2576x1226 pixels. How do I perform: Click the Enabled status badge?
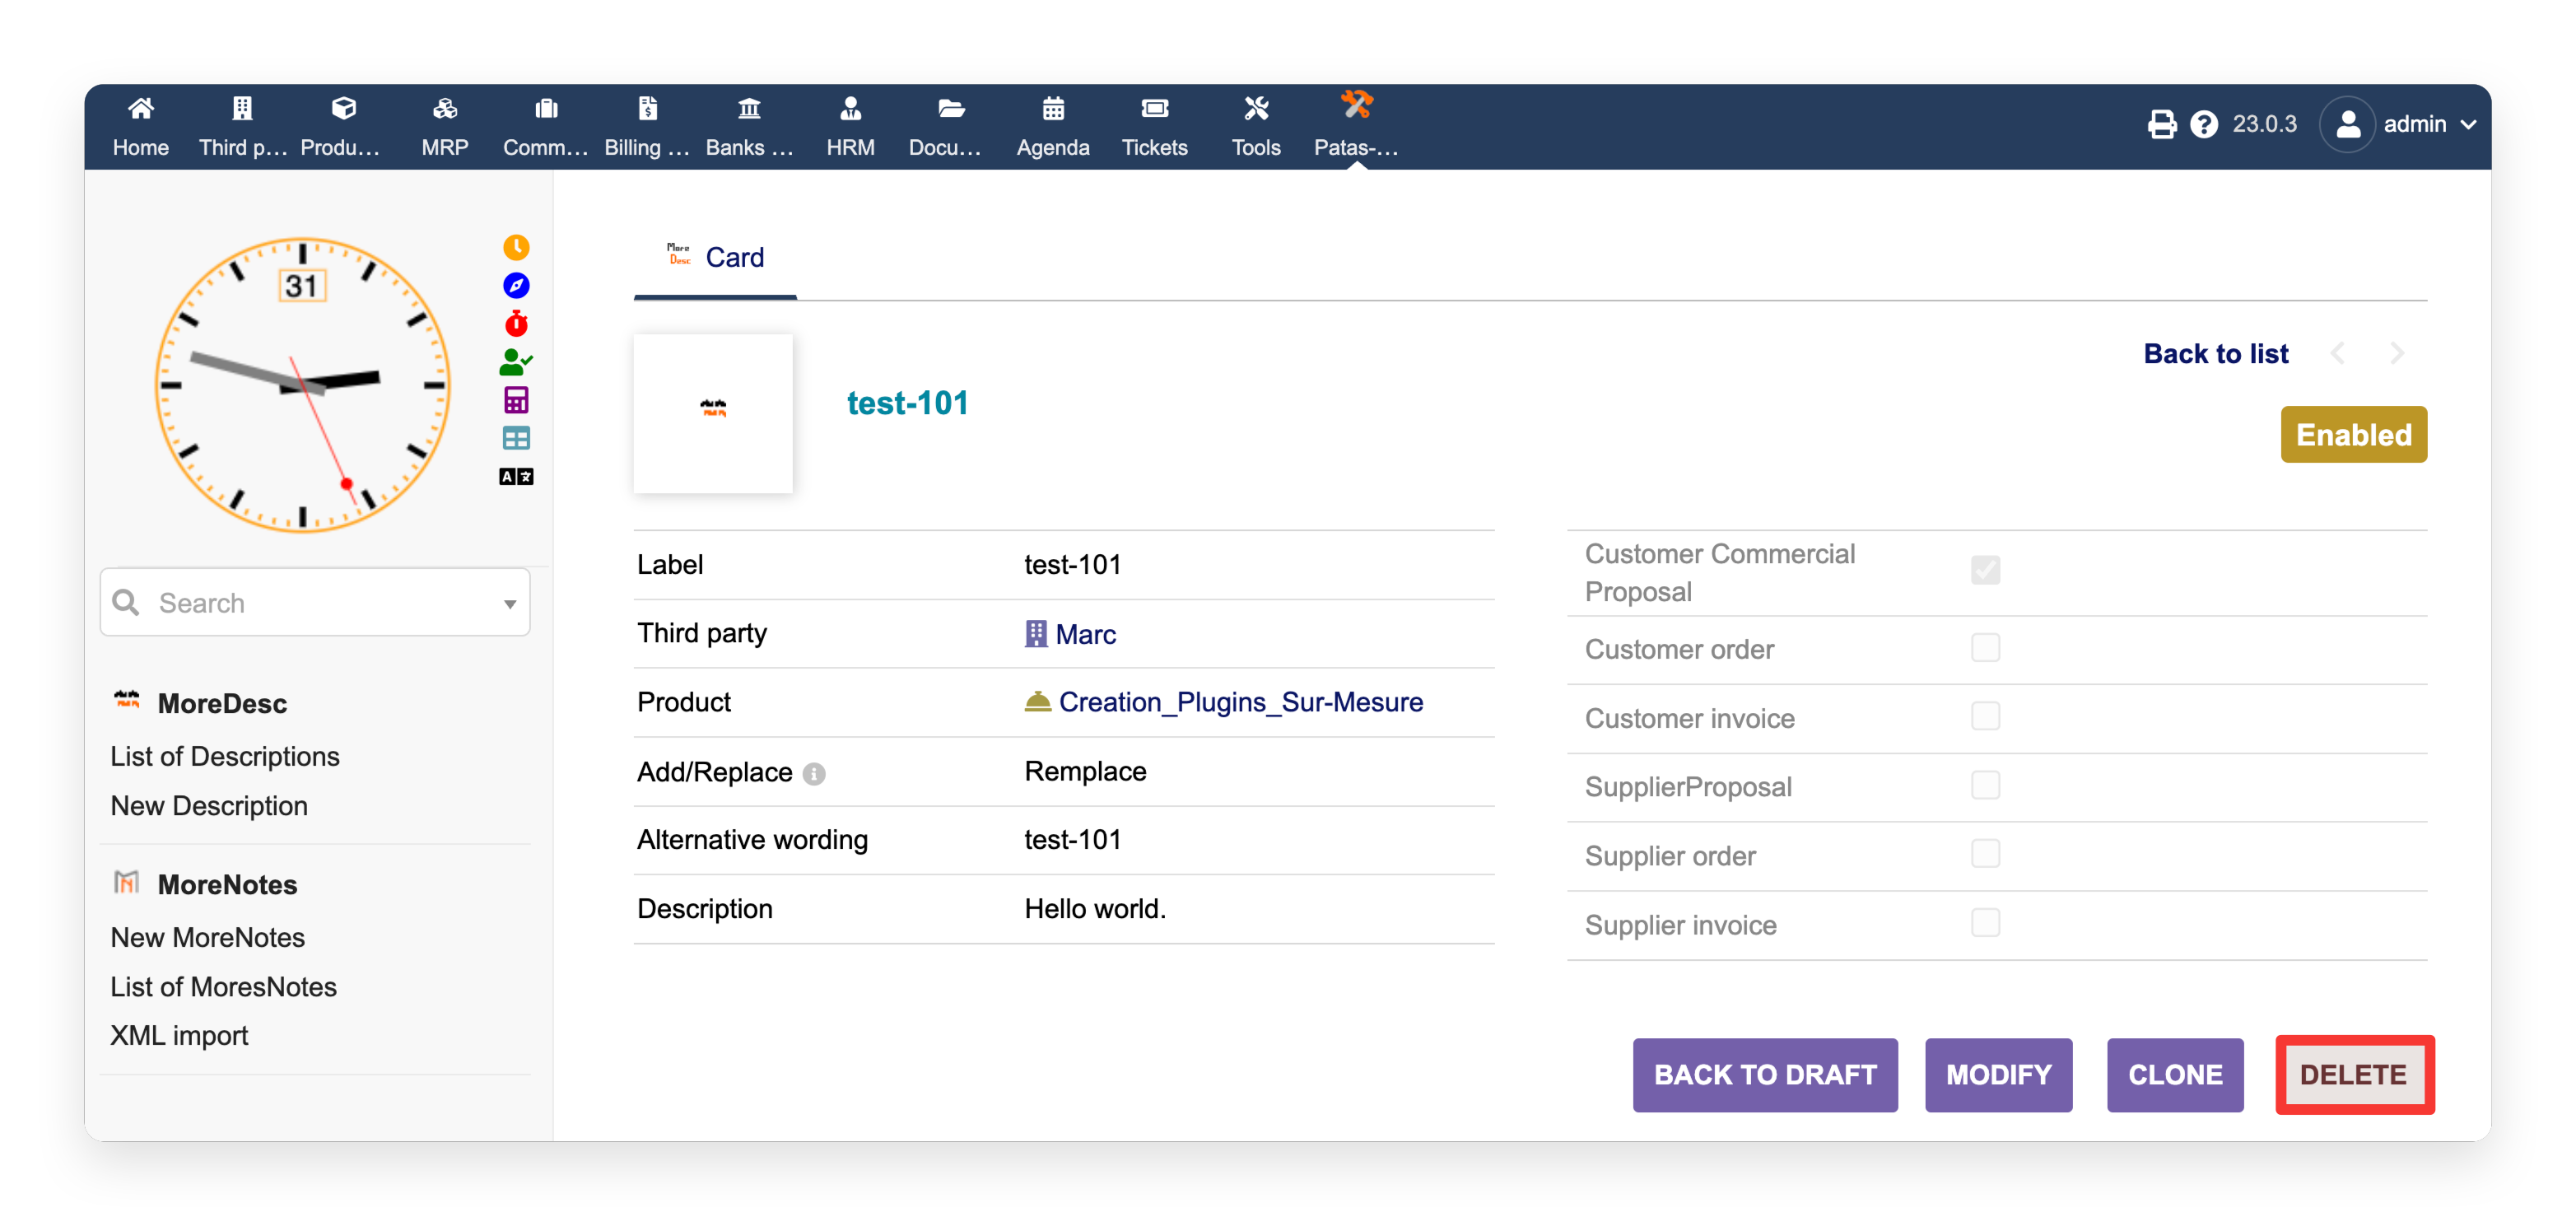(2354, 435)
